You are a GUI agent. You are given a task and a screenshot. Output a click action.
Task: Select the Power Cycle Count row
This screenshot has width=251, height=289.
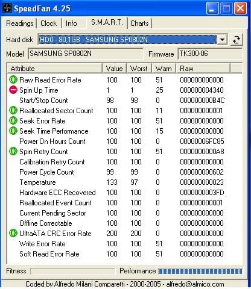point(124,172)
